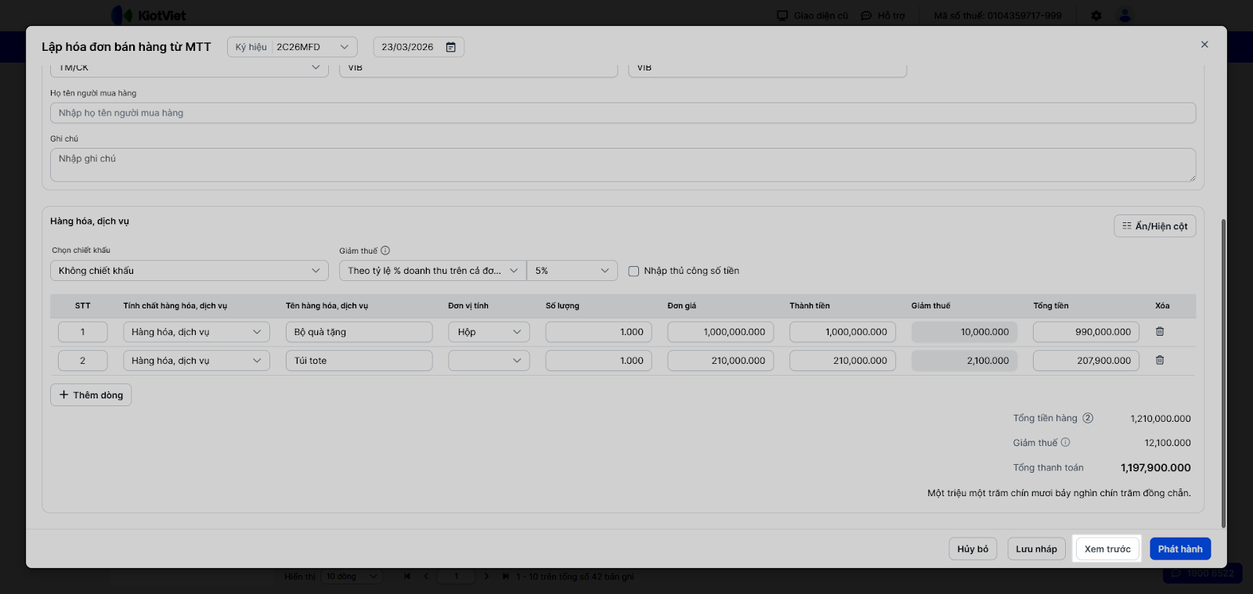Close the invoice creation dialog
Viewport: 1253px width, 594px height.
[1204, 45]
